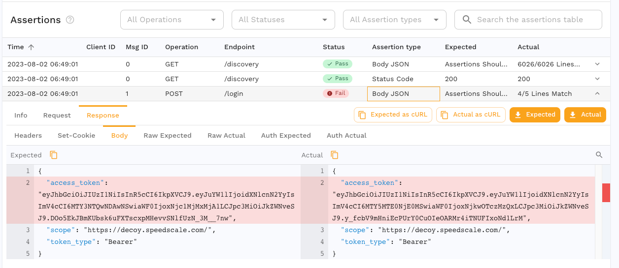Viewport: 619px width, 268px height.
Task: Click the Actual as cURL button
Action: click(x=471, y=115)
